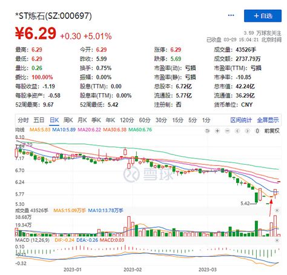This screenshot has height=275, width=287.
Task: Reset chart view with the undo arrow icon
Action: (207, 131)
